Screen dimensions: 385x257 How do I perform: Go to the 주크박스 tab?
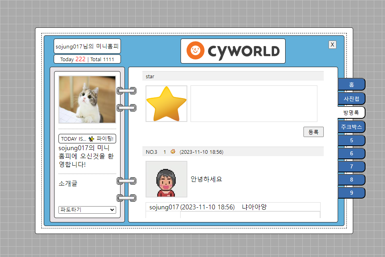point(351,127)
